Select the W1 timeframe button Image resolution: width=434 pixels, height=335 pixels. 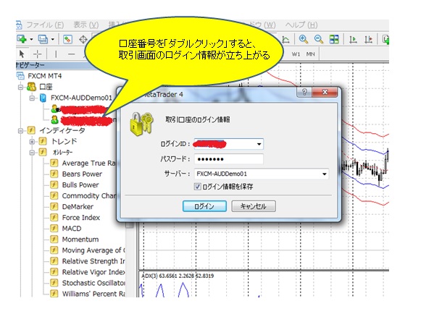tap(296, 54)
